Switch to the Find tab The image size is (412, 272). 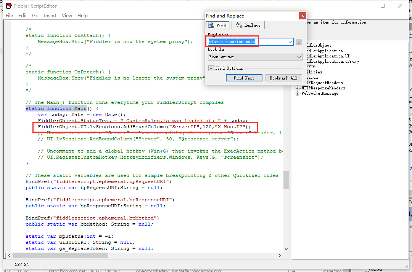click(x=217, y=25)
